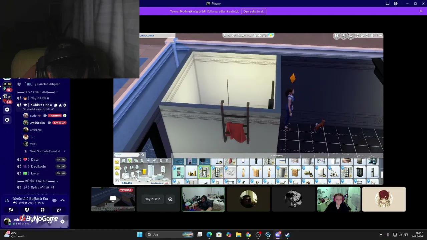Click the taskbar Ara search box
This screenshot has width=427, height=240.
tap(170, 235)
